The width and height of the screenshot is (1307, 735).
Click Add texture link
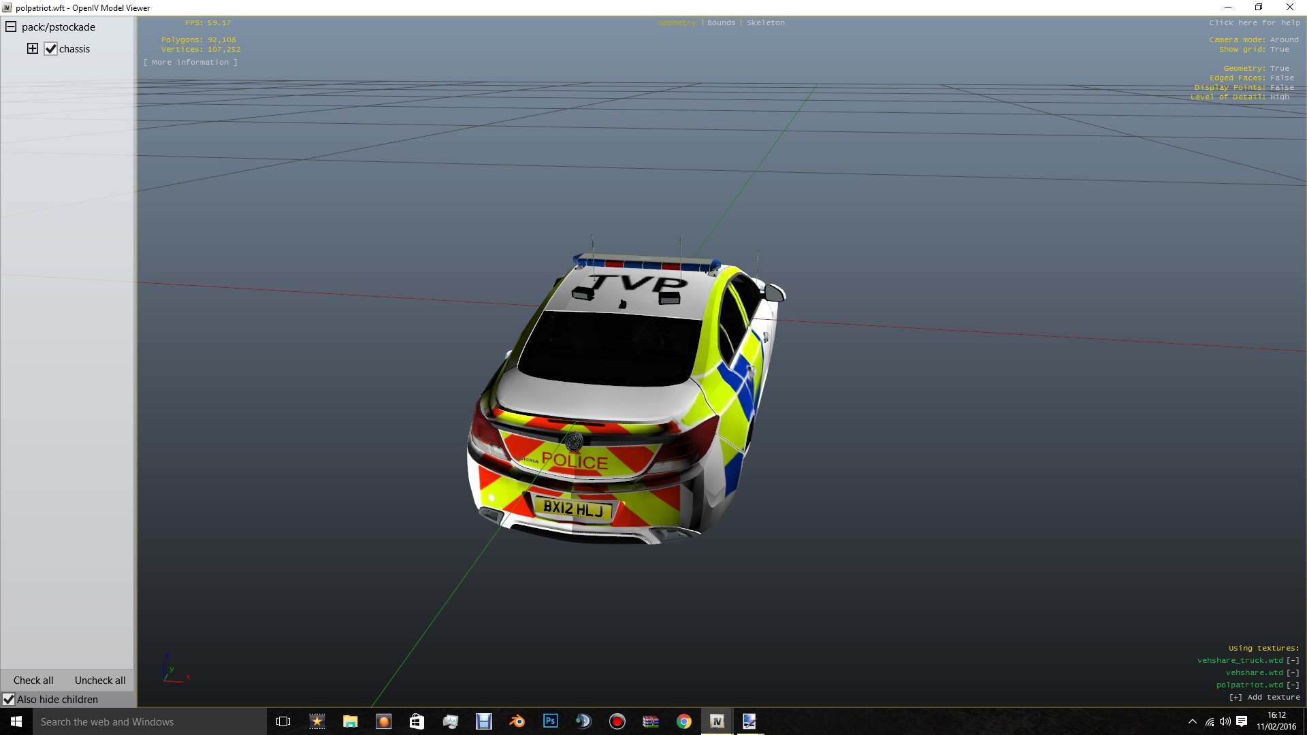(1264, 698)
